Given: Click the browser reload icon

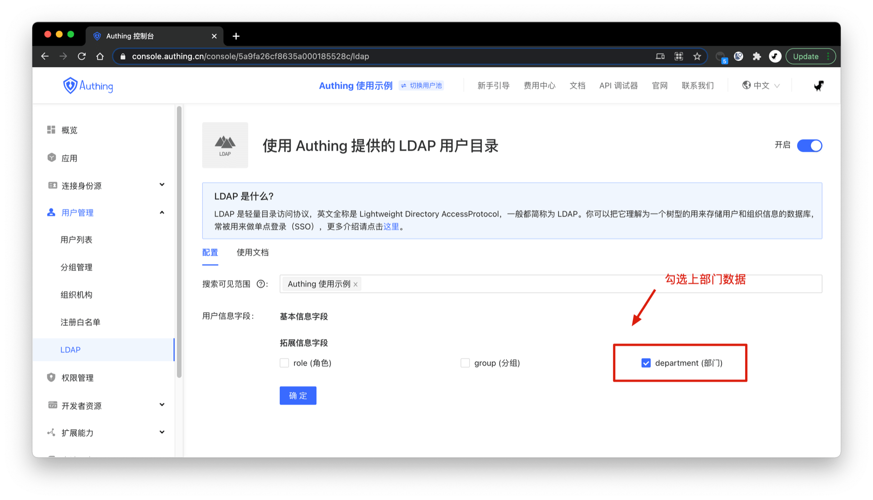Looking at the screenshot, I should point(82,56).
